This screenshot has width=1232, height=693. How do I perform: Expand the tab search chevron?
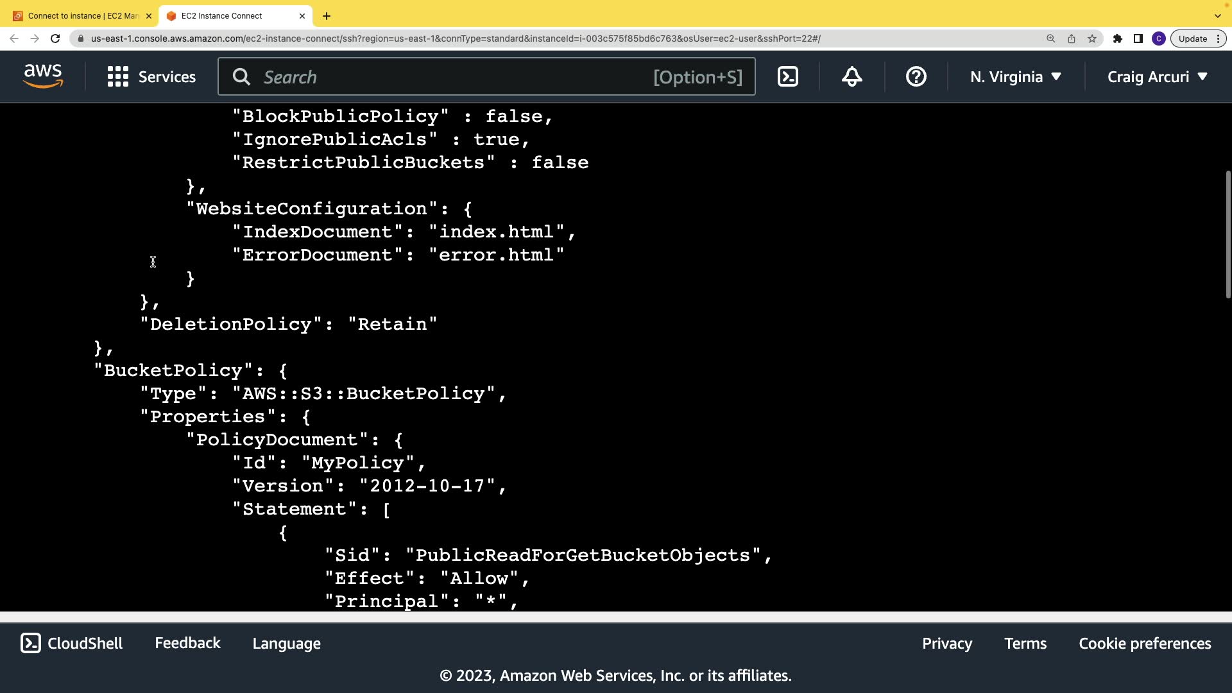click(1217, 15)
